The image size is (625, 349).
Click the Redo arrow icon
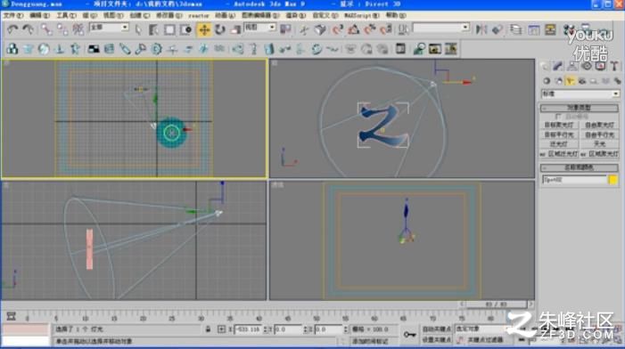28,29
